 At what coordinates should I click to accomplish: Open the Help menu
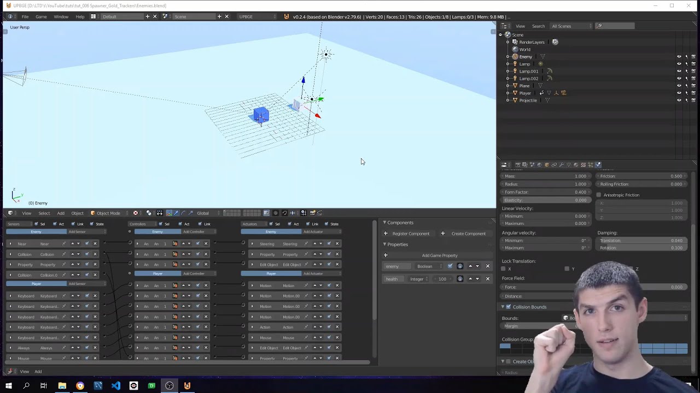point(80,16)
